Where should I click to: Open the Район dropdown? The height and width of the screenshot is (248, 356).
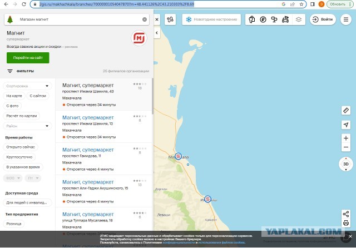(x=27, y=126)
